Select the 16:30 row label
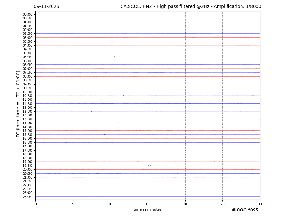 tap(27, 143)
